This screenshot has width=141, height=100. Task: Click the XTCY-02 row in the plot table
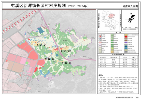118,62
